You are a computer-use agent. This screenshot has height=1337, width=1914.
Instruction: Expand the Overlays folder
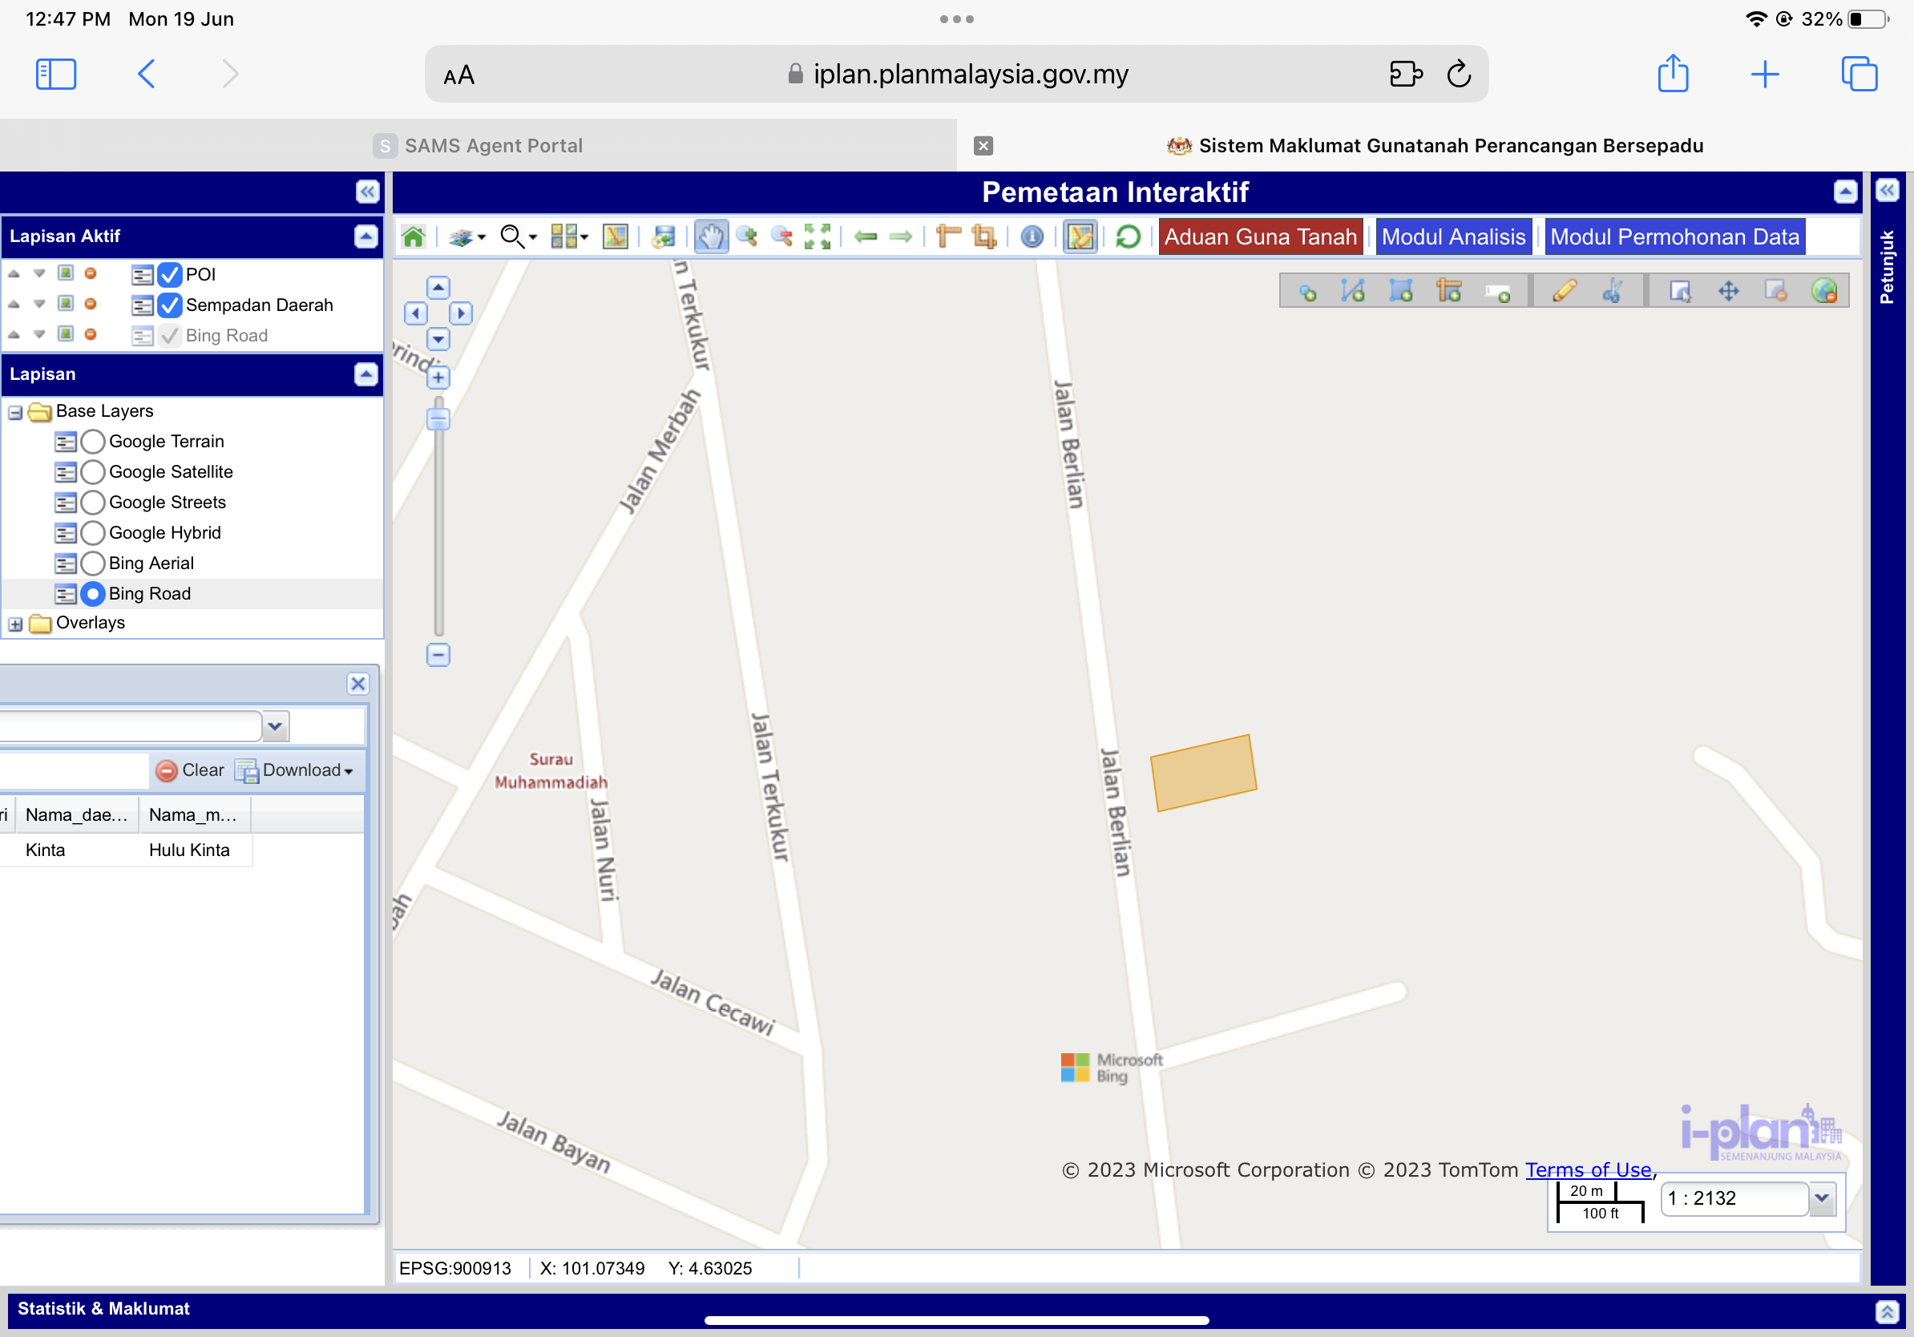pyautogui.click(x=16, y=624)
